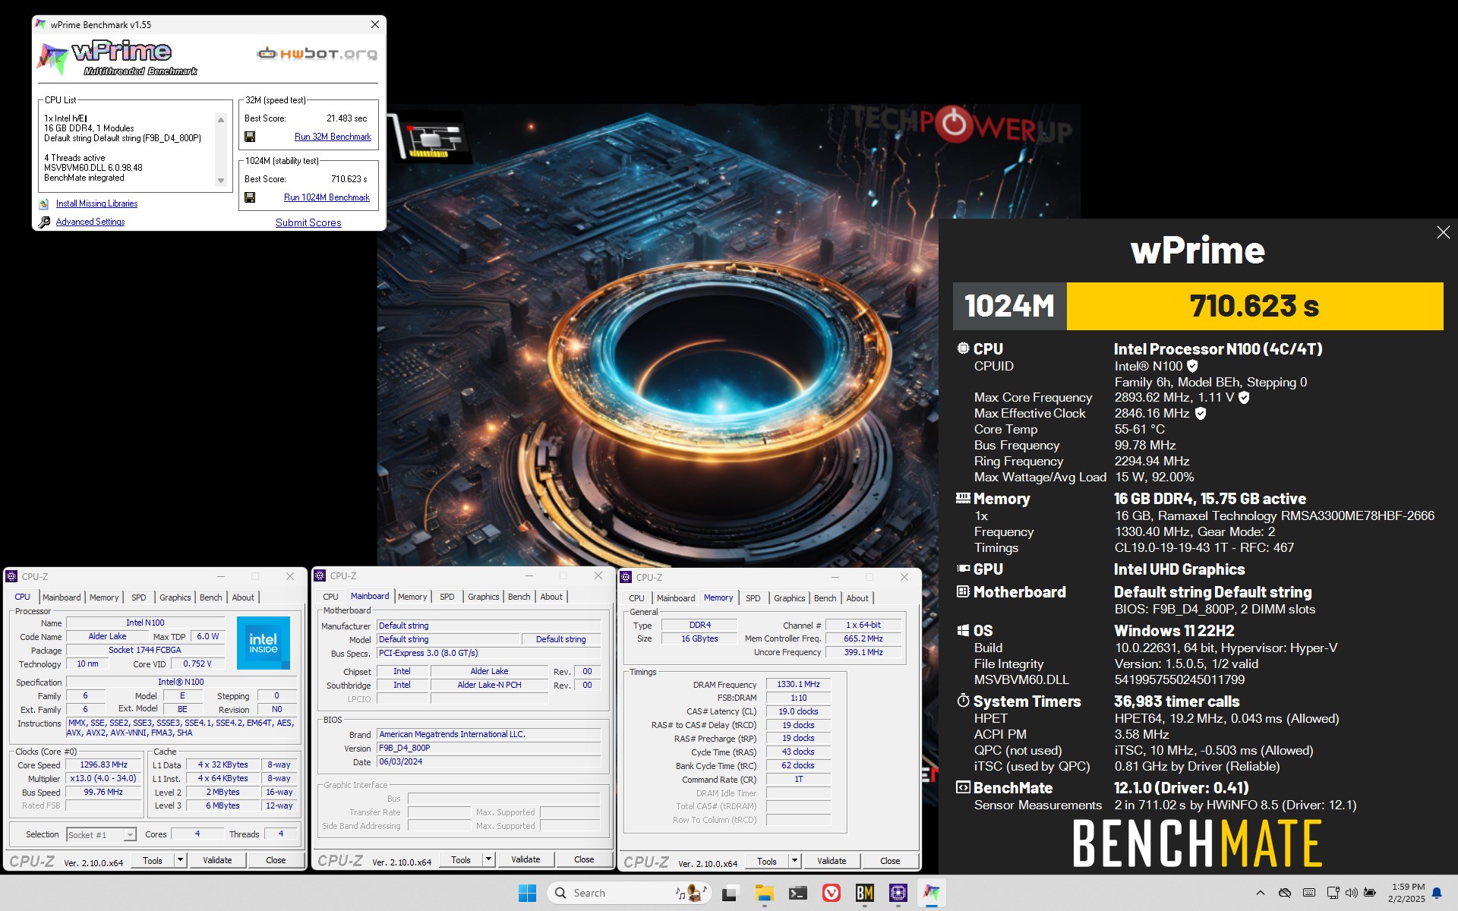Show hidden tray icons chevron
This screenshot has height=911, width=1458.
(1261, 893)
